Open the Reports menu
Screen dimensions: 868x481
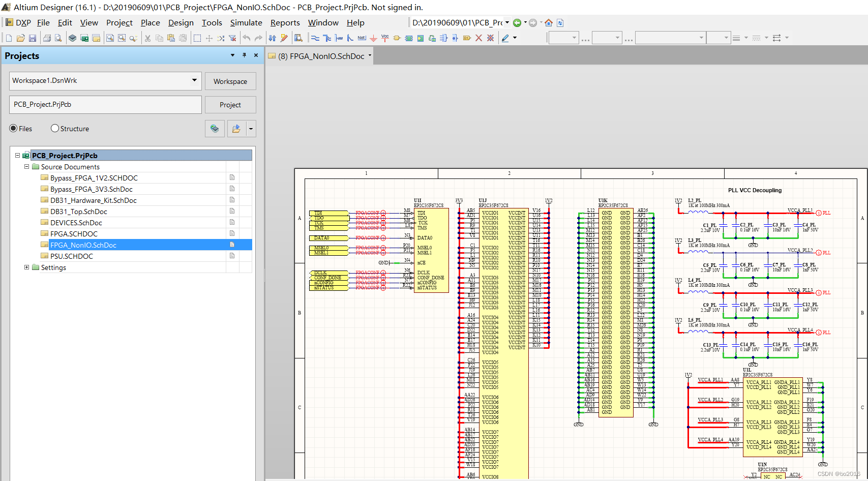[285, 23]
